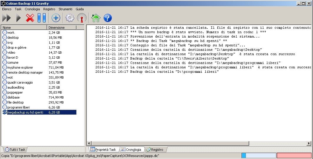Image resolution: width=313 pixels, height=159 pixels.
Task: Open options via the gear icon
Action: [70, 18]
